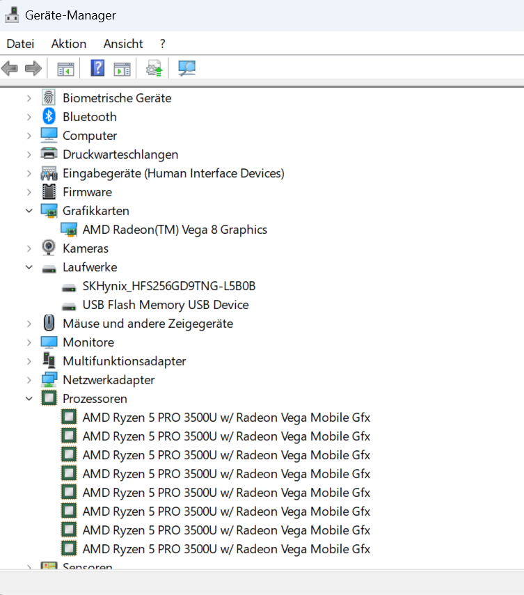Select the Grafikkarten label
The width and height of the screenshot is (524, 595).
[x=96, y=211]
